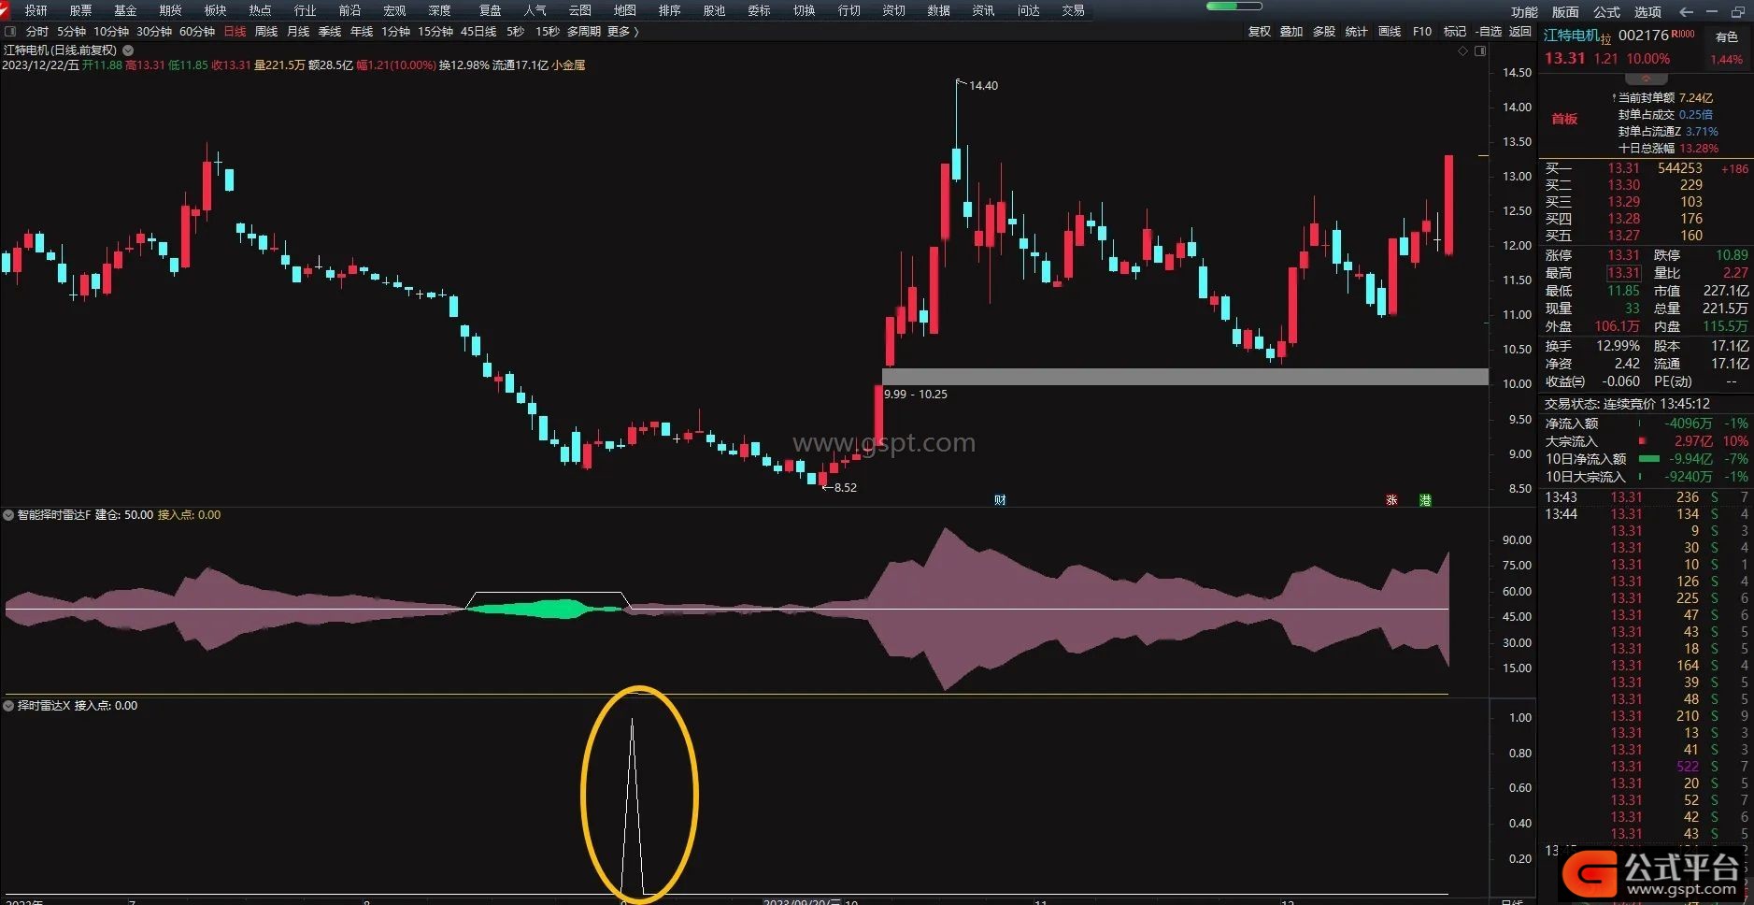
Task: Toggle the side panel icon near the price axis
Action: (x=1480, y=51)
